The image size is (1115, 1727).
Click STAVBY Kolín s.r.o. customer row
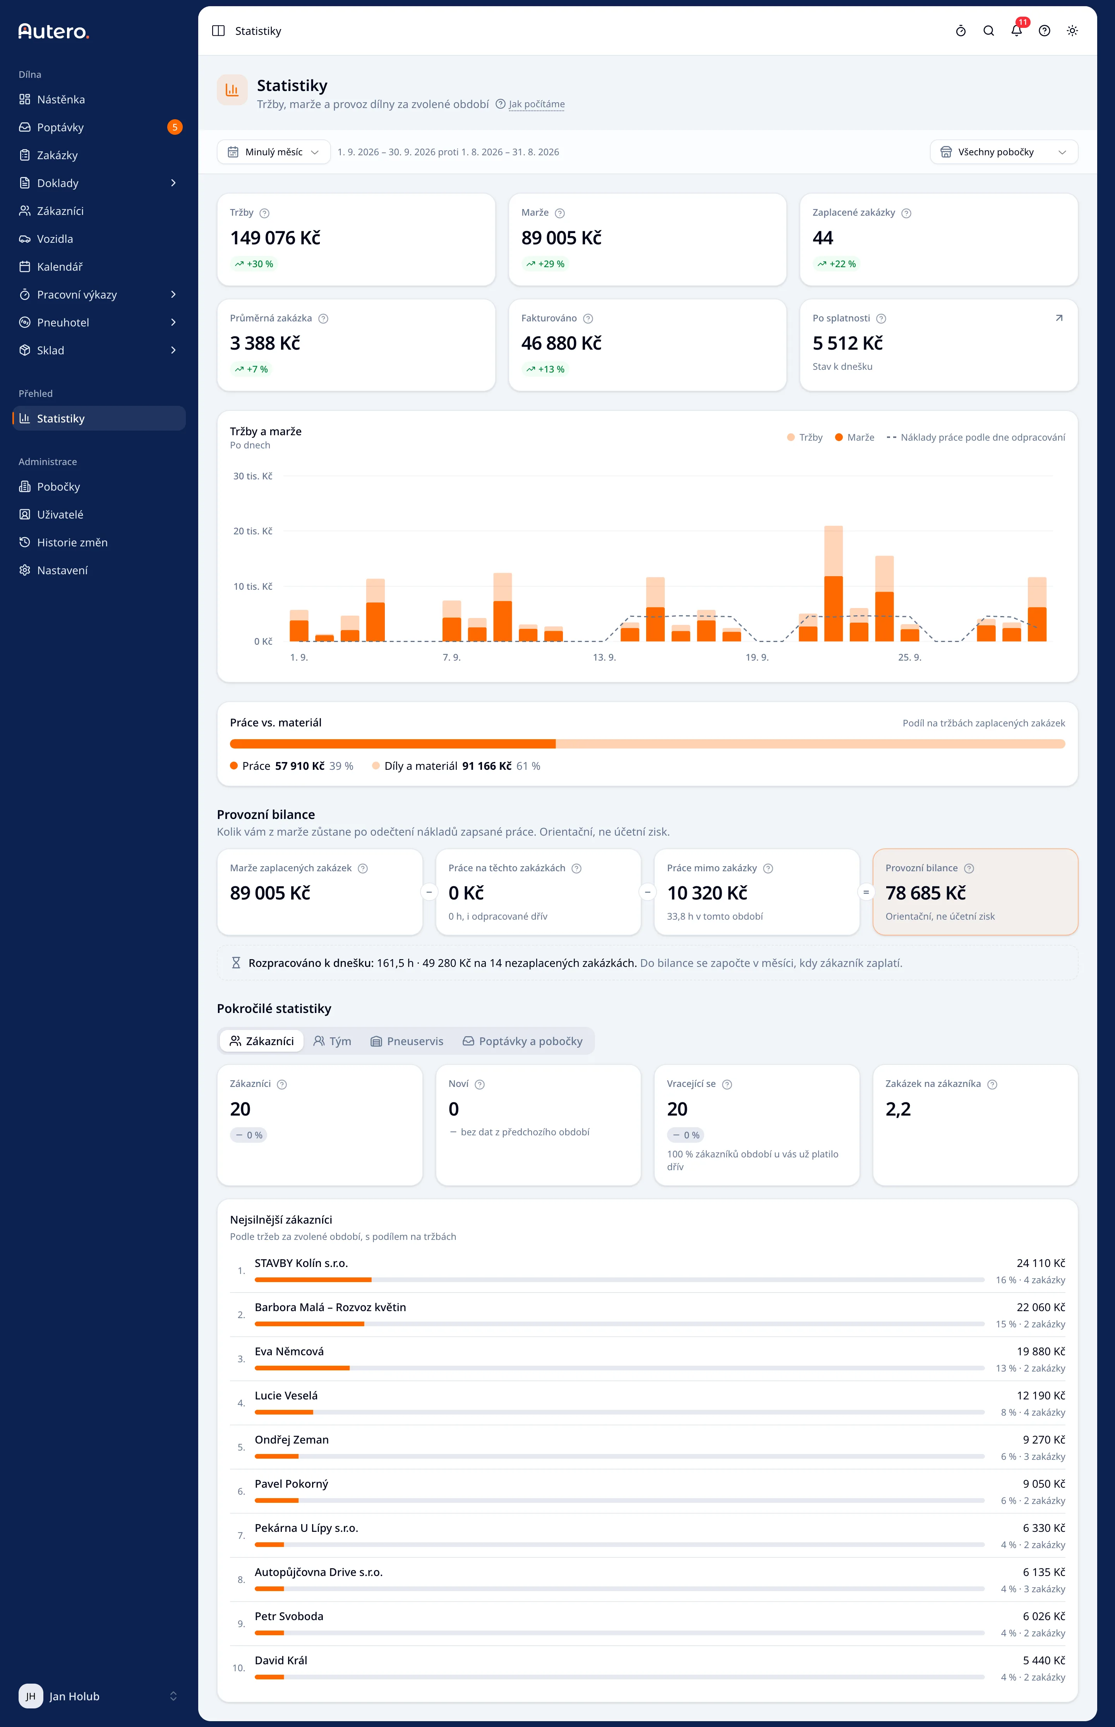pos(647,1271)
